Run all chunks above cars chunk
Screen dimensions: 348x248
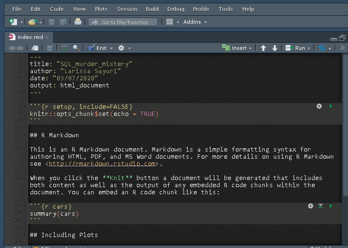click(x=321, y=206)
